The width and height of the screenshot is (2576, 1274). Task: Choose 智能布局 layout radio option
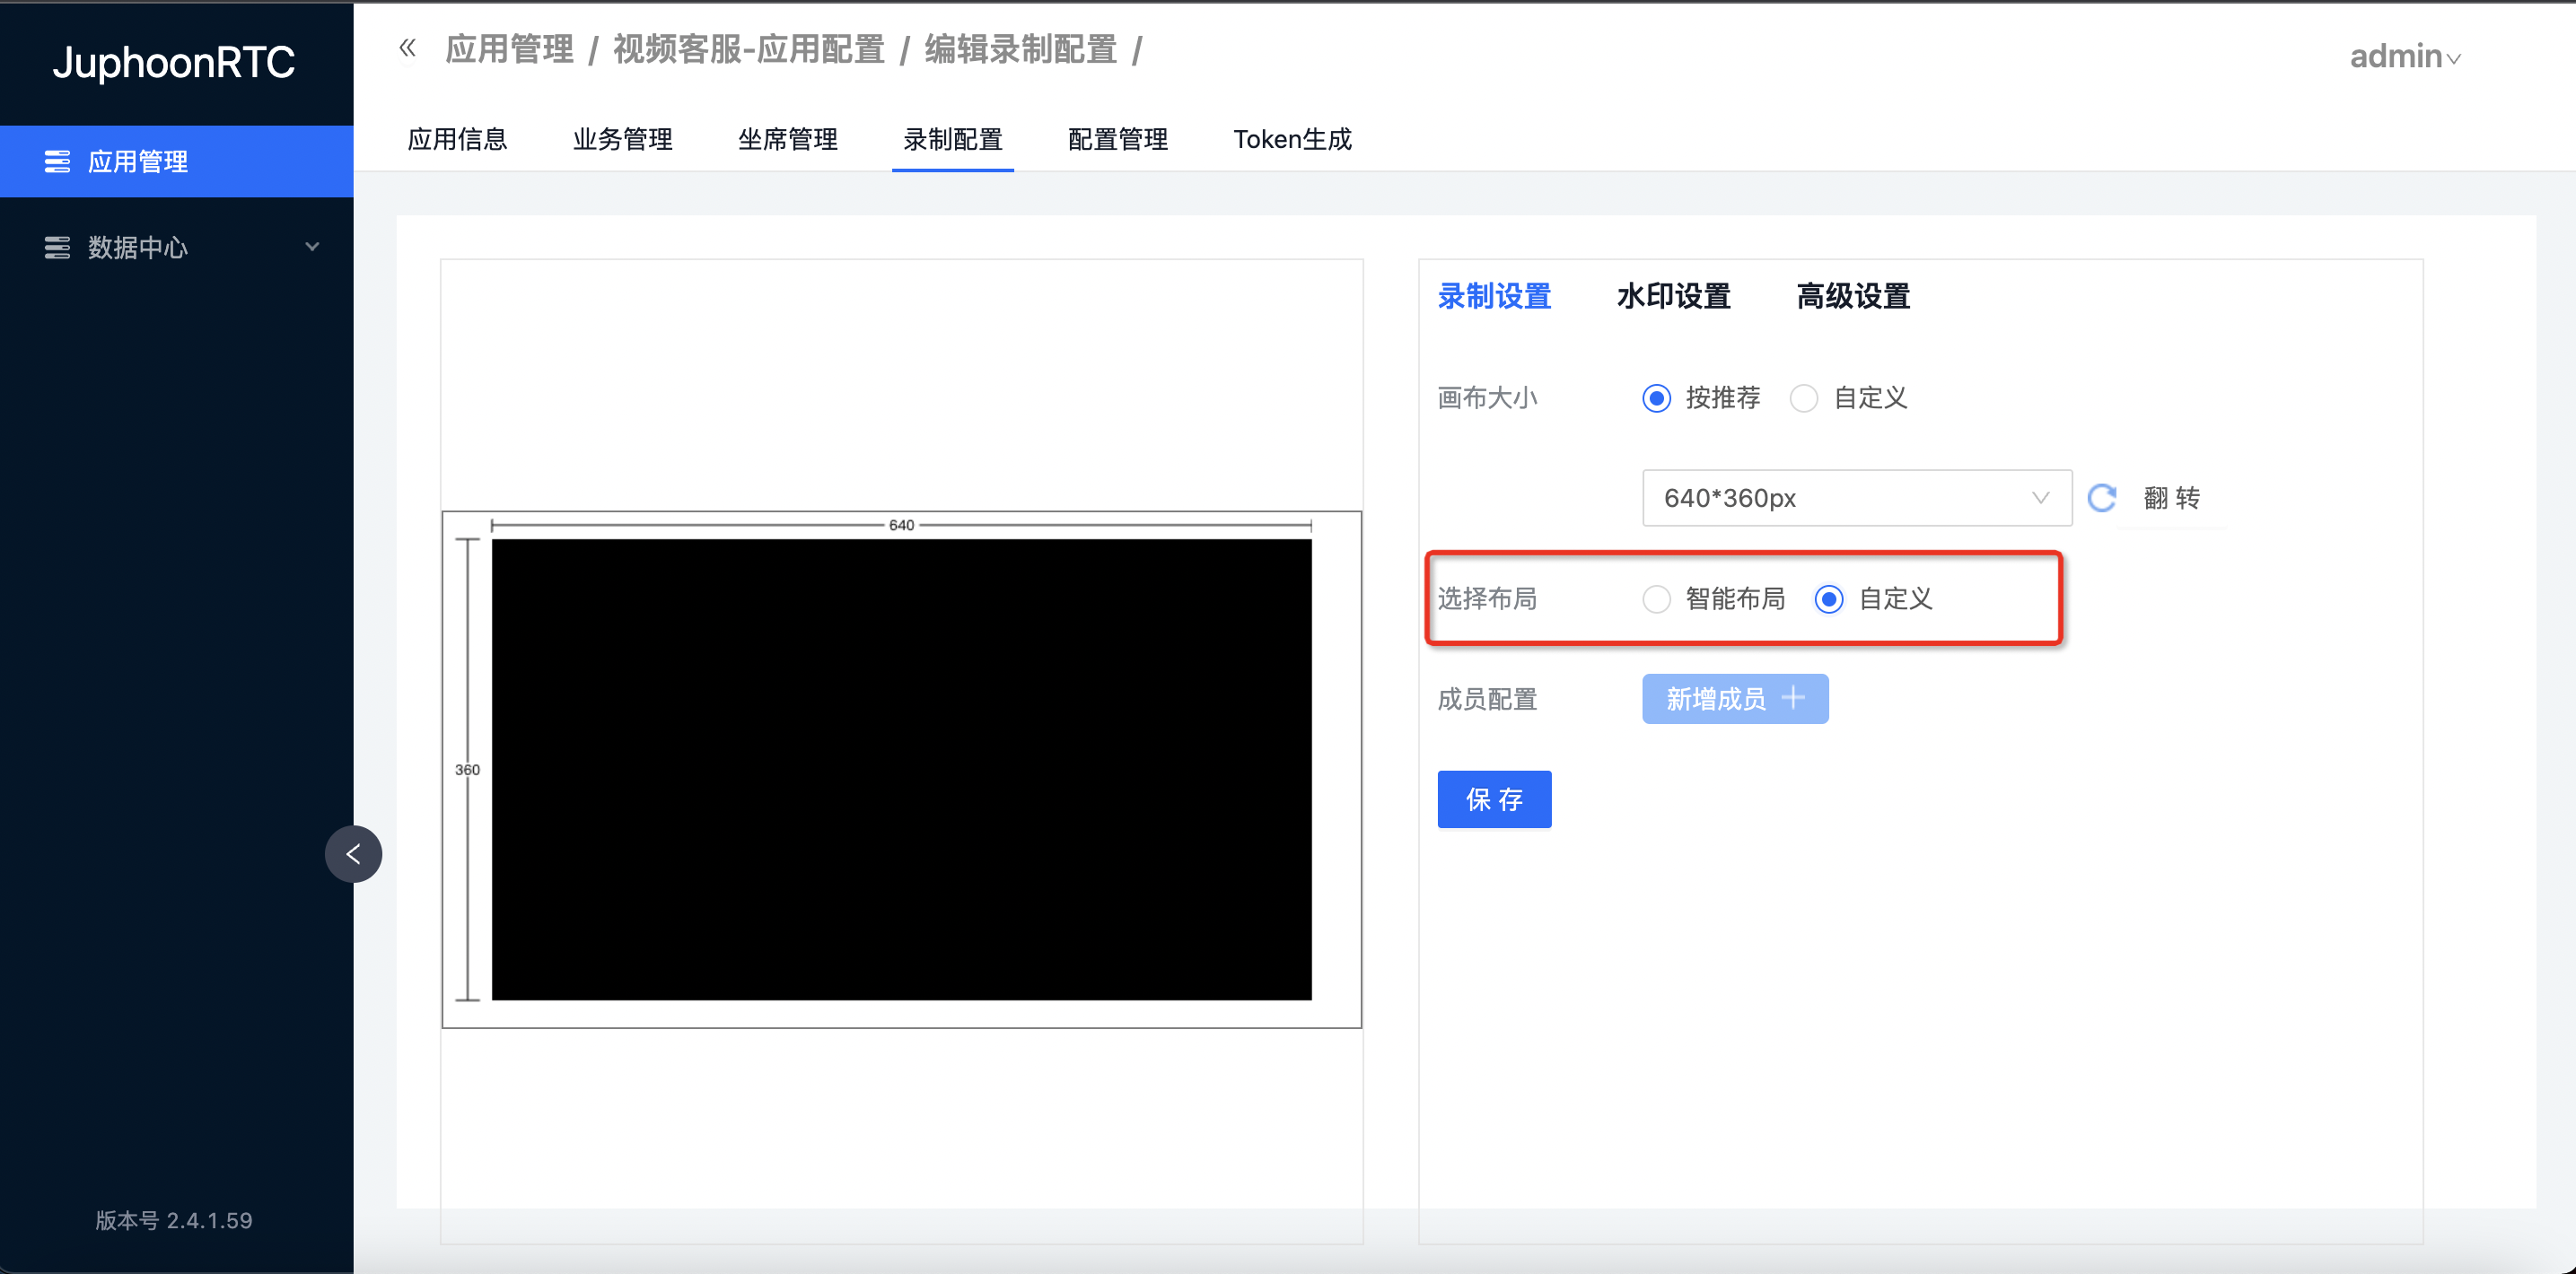tap(1657, 598)
